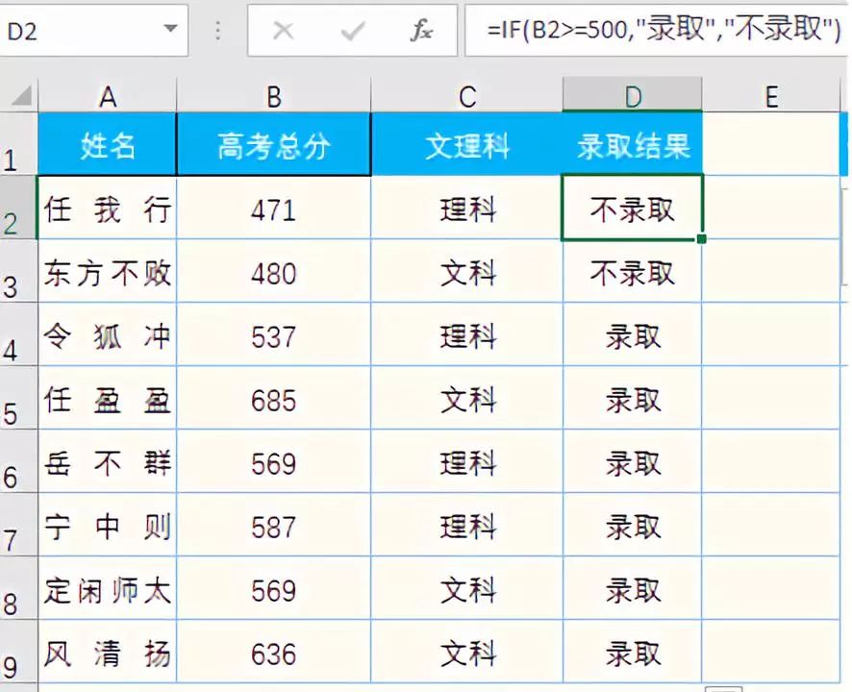Select the cell containing 令狐冲

tap(108, 336)
